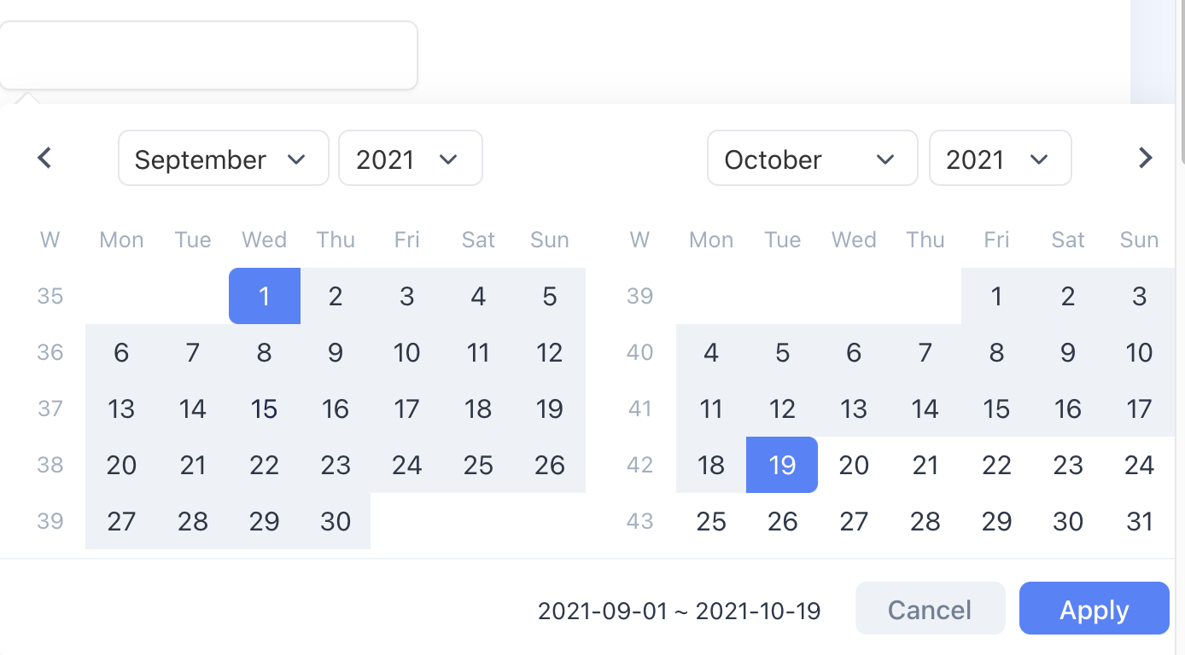Select September 24 in the left calendar
The image size is (1185, 655).
pos(407,465)
